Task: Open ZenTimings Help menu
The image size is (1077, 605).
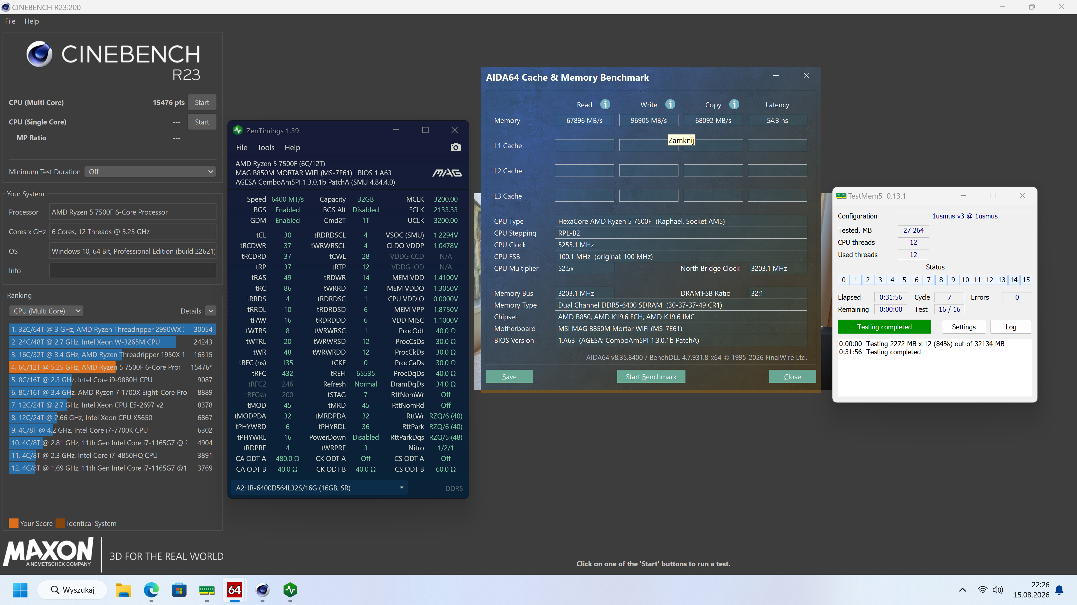Action: 292,147
